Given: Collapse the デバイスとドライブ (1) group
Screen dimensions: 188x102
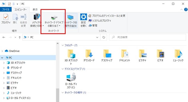Looking at the screenshot, I should click(x=63, y=69).
